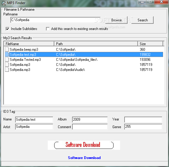Select the Softpedia test.mp3 filename
Screen dimensions: 169x167
pos(23,55)
